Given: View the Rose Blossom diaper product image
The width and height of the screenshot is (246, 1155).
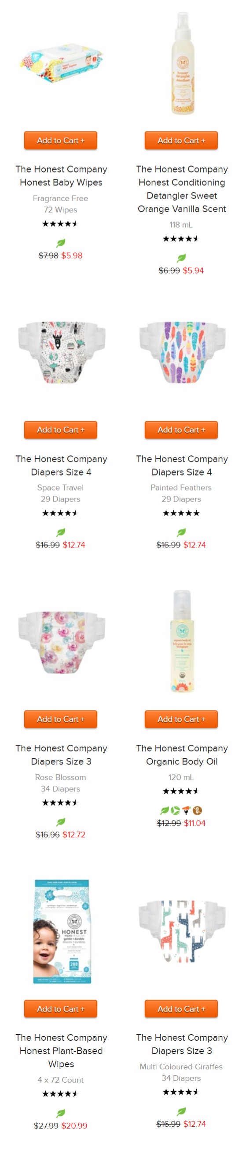Looking at the screenshot, I should point(61,642).
